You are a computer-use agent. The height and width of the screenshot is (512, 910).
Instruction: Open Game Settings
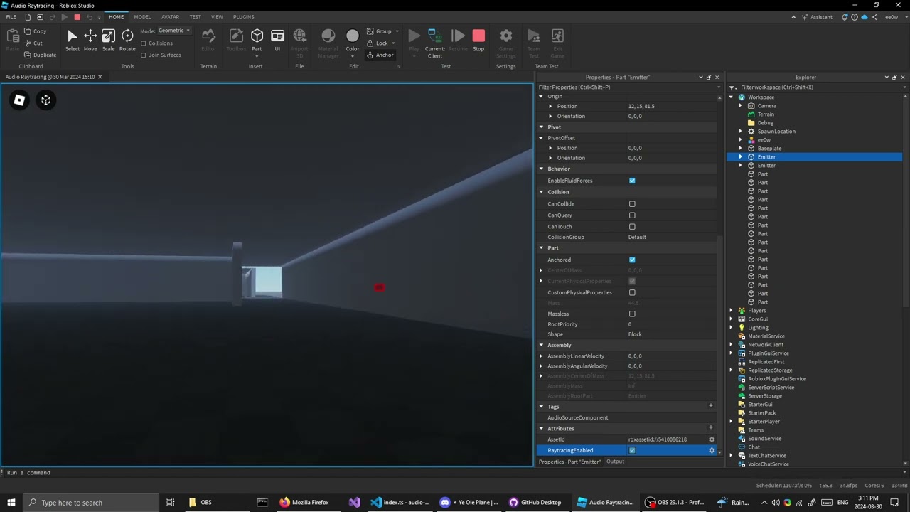tap(505, 43)
